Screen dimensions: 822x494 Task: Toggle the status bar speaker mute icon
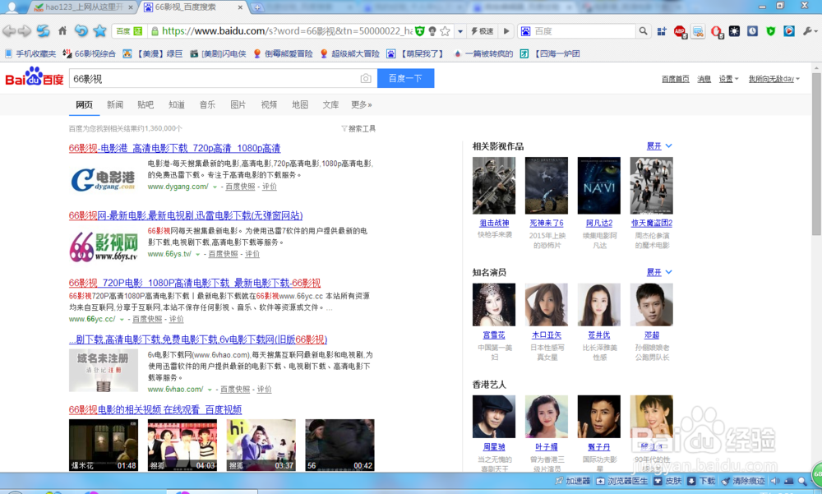pos(775,481)
